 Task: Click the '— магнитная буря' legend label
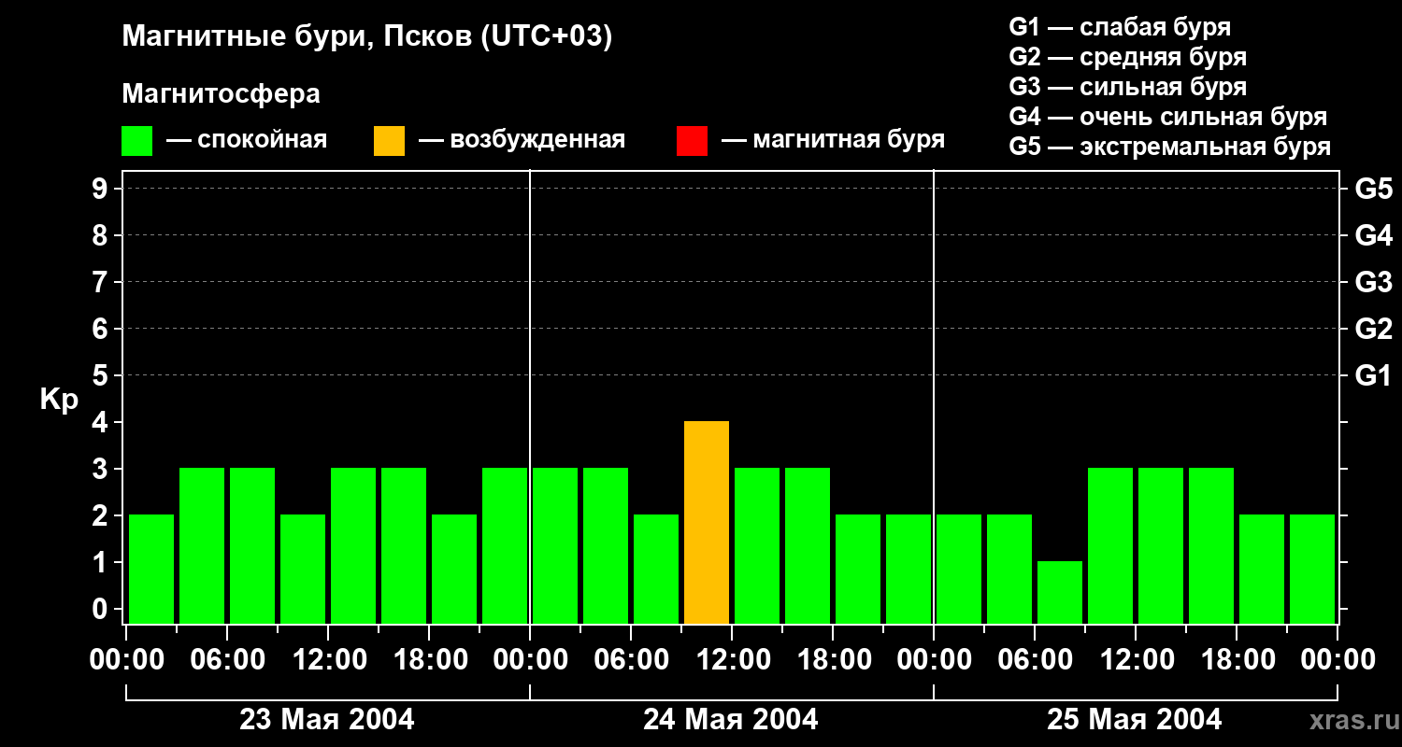pos(833,140)
